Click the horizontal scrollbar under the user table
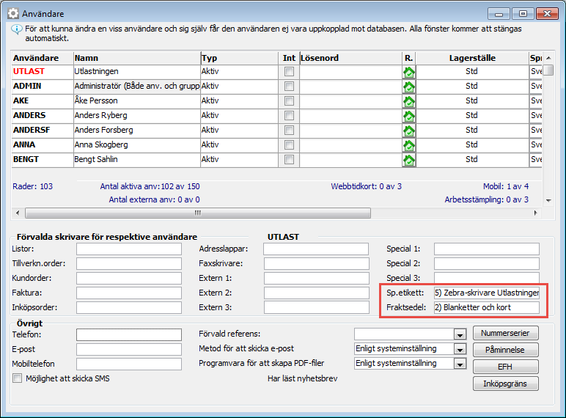The image size is (566, 418). 196,213
